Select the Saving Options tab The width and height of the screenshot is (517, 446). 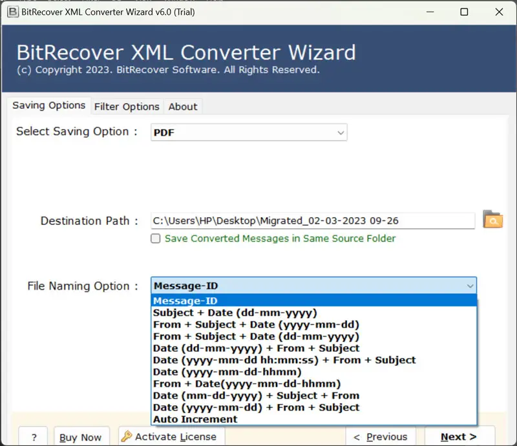pyautogui.click(x=49, y=105)
